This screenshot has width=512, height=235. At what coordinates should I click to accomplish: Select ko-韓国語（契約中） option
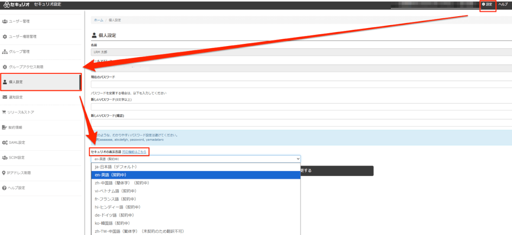(x=196, y=223)
